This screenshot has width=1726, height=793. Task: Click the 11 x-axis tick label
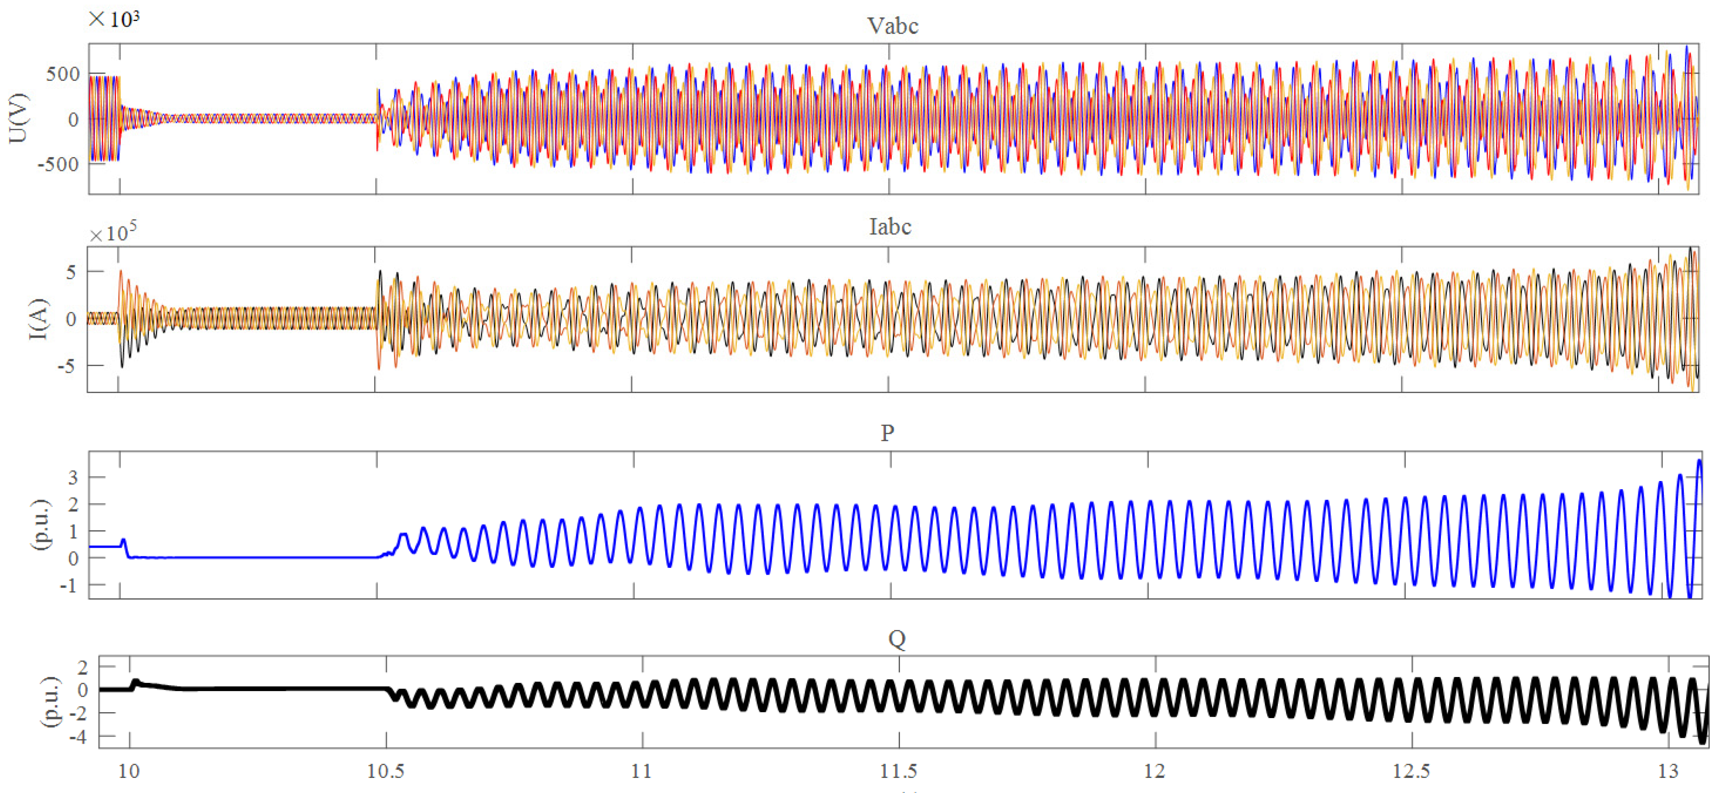641,772
